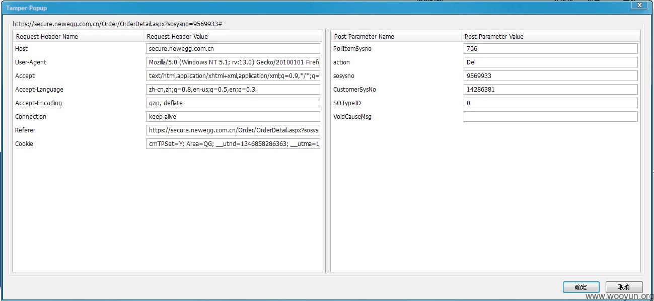Edit the Accept-Encoding value field
654x301 pixels.
pos(233,103)
